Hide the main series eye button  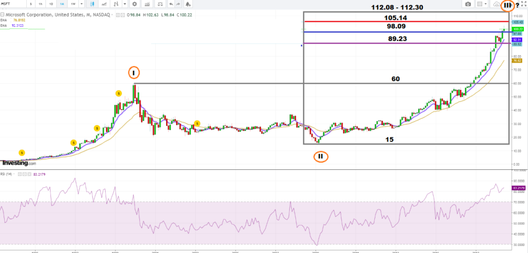pos(119,15)
